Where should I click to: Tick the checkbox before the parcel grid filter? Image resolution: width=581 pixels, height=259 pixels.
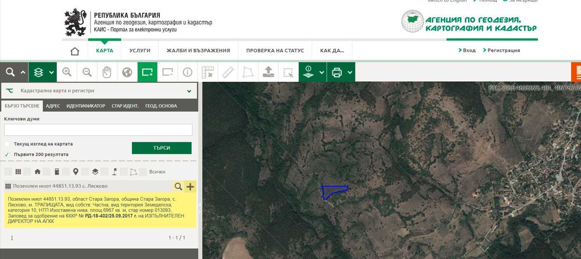[x=8, y=172]
